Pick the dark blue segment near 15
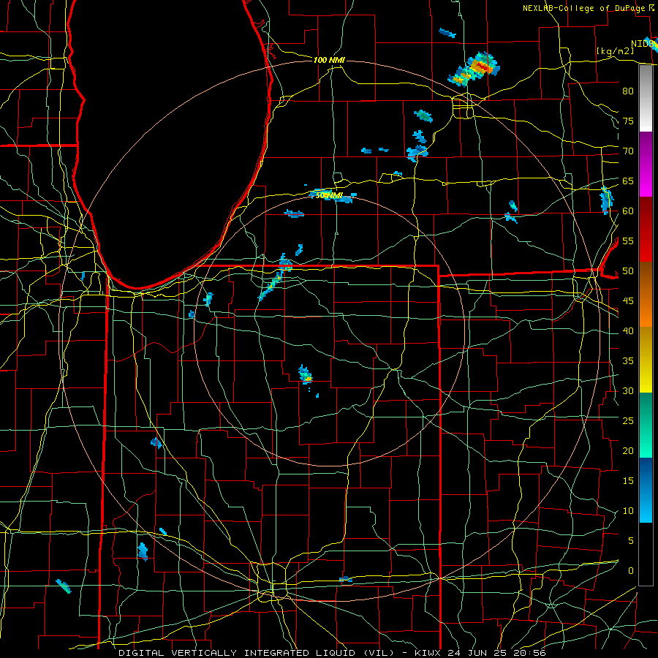The image size is (658, 658). click(646, 473)
